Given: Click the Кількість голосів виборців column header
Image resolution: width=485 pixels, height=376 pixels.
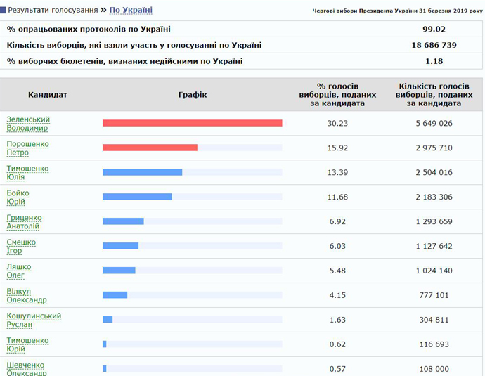Looking at the screenshot, I should coord(435,94).
